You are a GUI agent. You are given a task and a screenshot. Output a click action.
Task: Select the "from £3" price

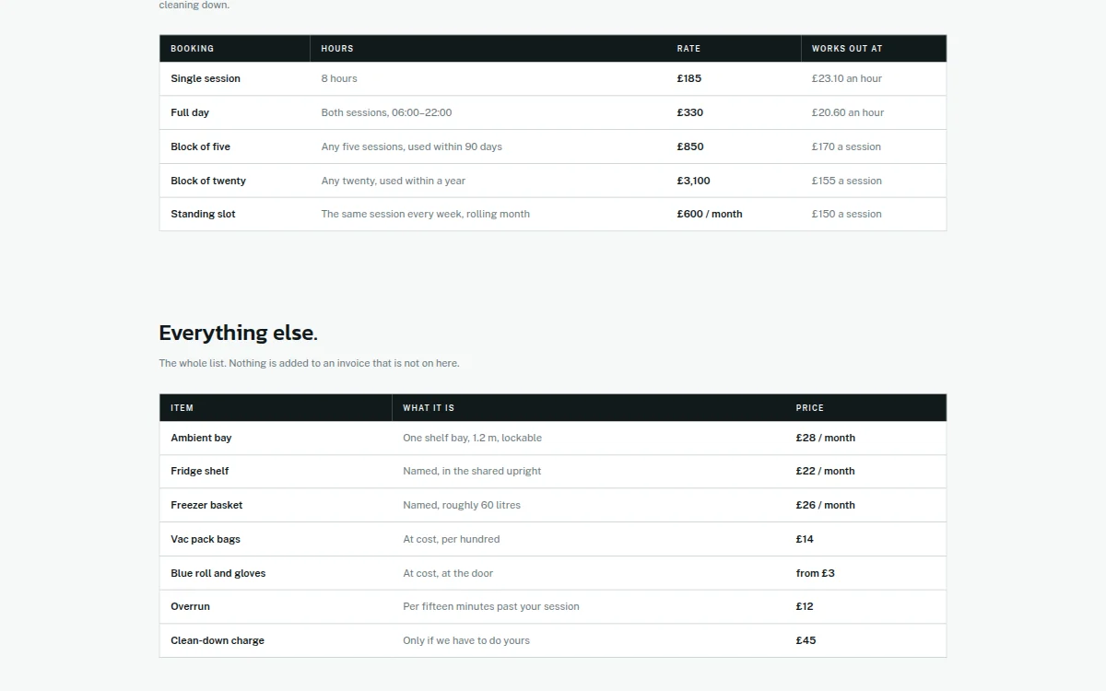[816, 573]
